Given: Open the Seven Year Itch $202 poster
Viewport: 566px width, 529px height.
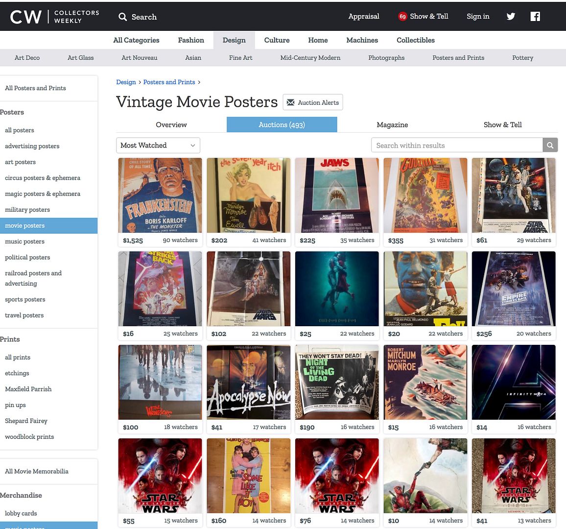Looking at the screenshot, I should 248,202.
